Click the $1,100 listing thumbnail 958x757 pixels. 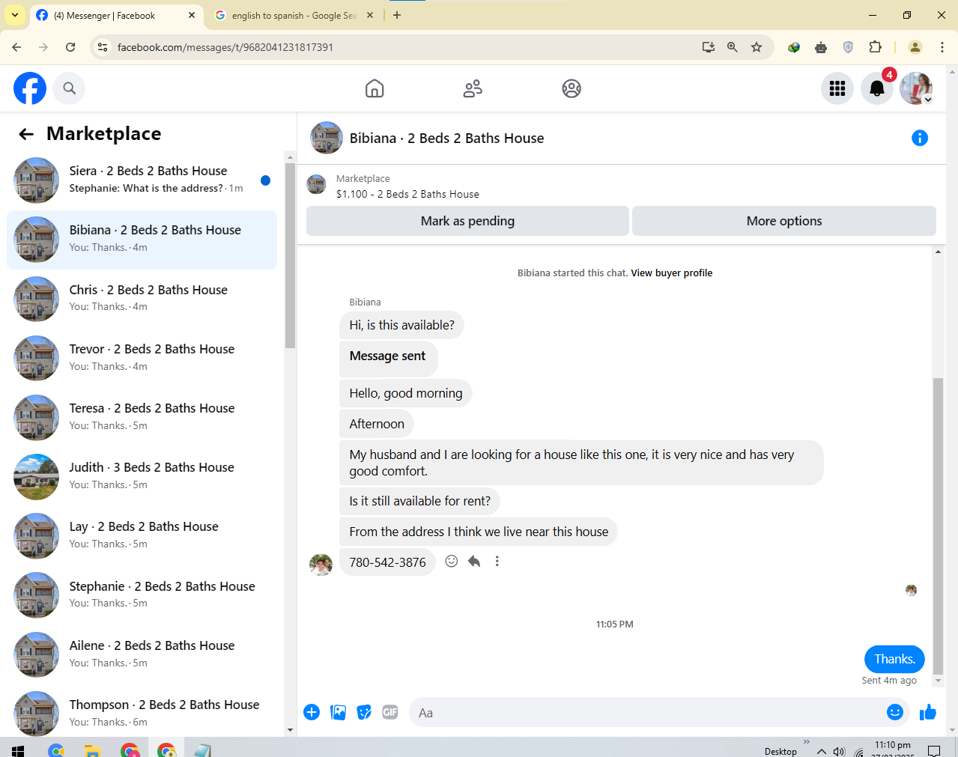point(317,184)
